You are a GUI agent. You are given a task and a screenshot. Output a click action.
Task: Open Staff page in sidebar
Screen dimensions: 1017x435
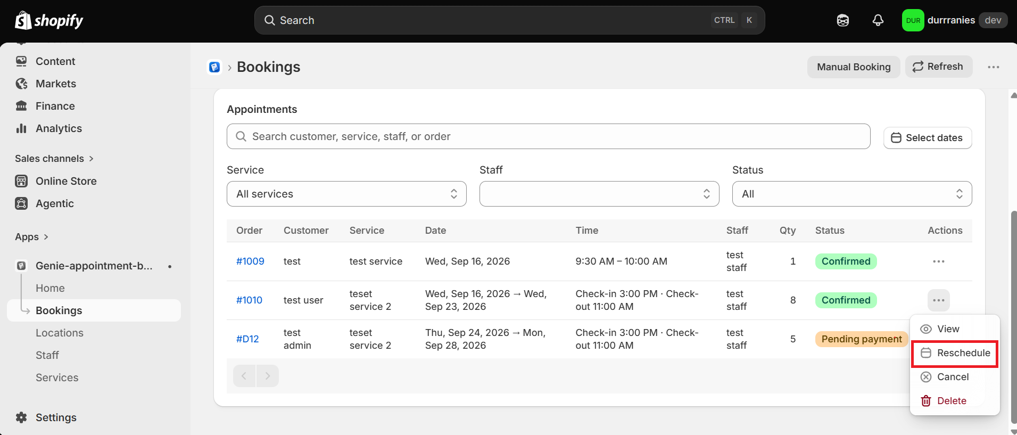coord(47,355)
